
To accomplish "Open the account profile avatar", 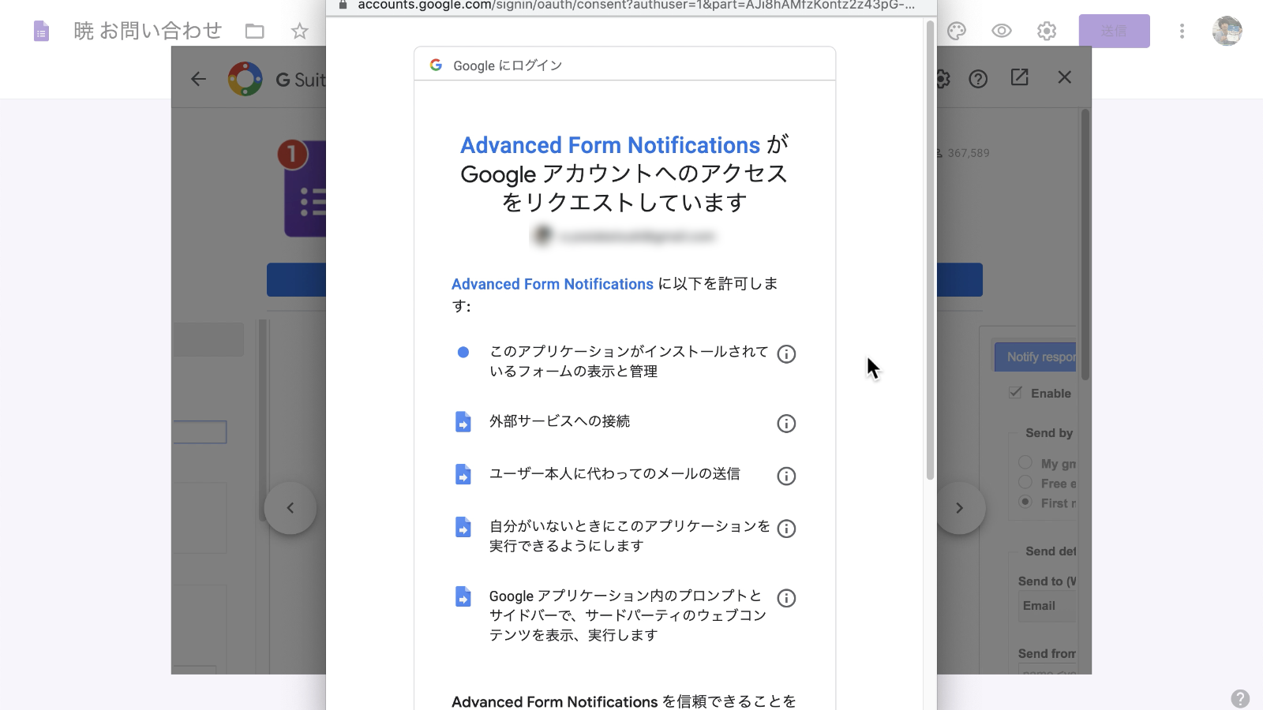I will (x=1227, y=32).
